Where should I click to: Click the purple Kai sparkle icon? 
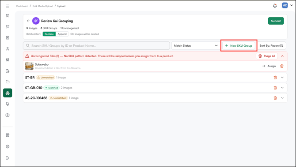[x=36, y=21]
